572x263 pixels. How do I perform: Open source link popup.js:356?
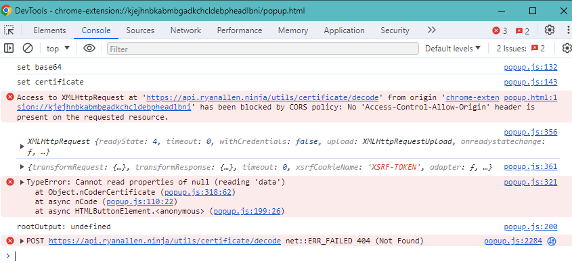531,132
